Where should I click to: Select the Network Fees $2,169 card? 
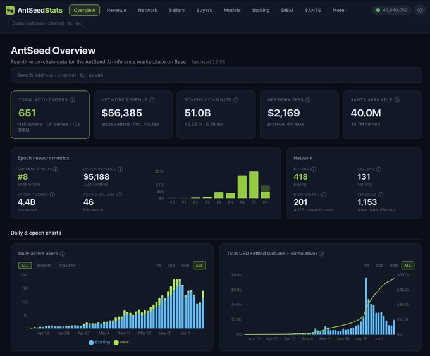[300, 115]
